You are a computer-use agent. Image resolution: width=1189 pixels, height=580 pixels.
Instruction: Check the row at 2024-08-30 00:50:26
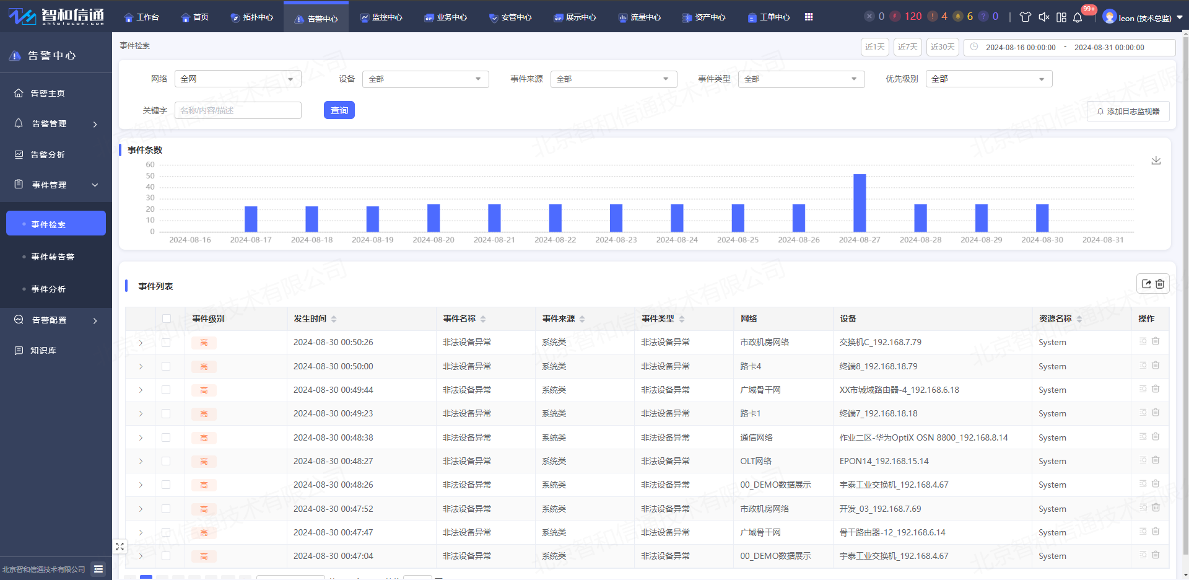166,343
